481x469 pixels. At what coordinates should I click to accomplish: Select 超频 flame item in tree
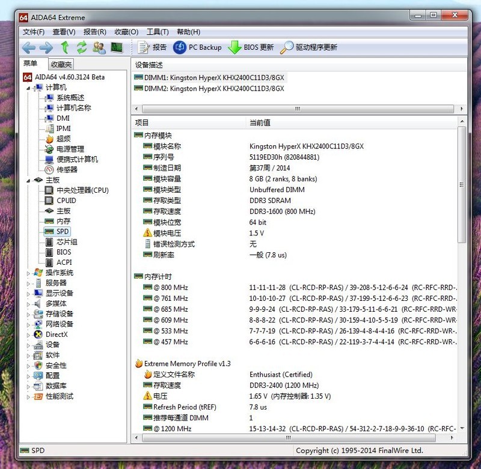(63, 139)
